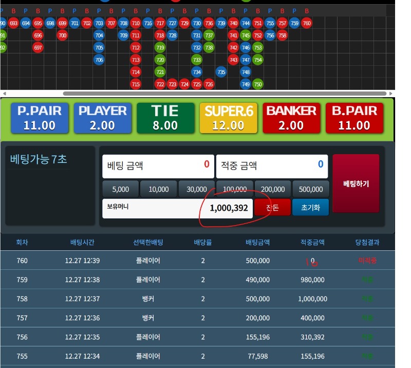
Task: Add the 30,000 chip amount
Action: coord(197,189)
